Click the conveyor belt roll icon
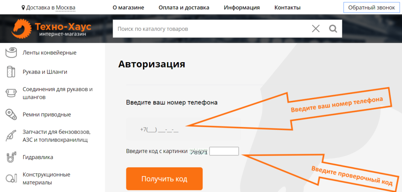This screenshot has height=192, width=402. click(11, 52)
